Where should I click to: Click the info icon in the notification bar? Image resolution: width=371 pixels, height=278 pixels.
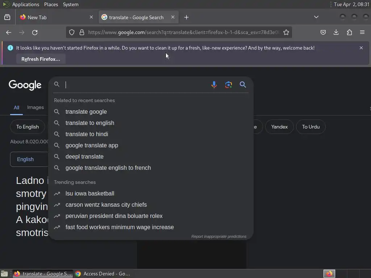click(11, 48)
